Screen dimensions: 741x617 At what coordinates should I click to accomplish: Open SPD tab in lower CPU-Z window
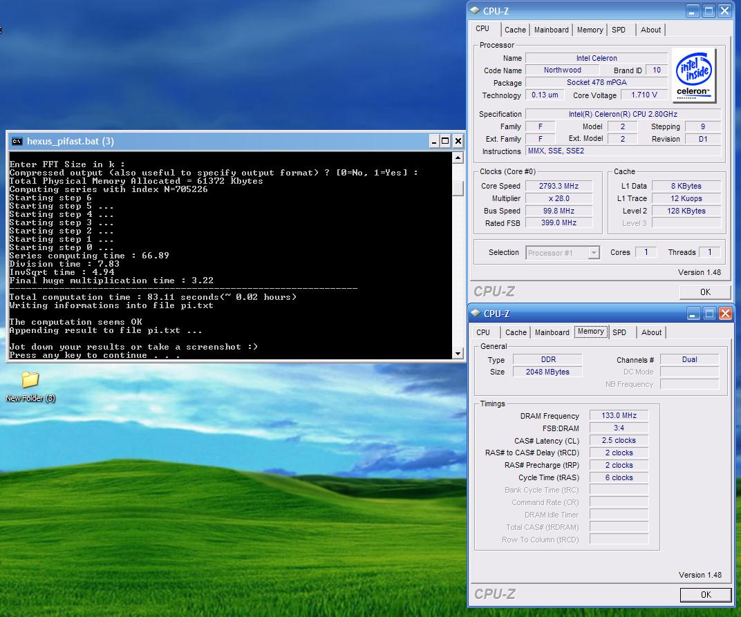tap(619, 332)
